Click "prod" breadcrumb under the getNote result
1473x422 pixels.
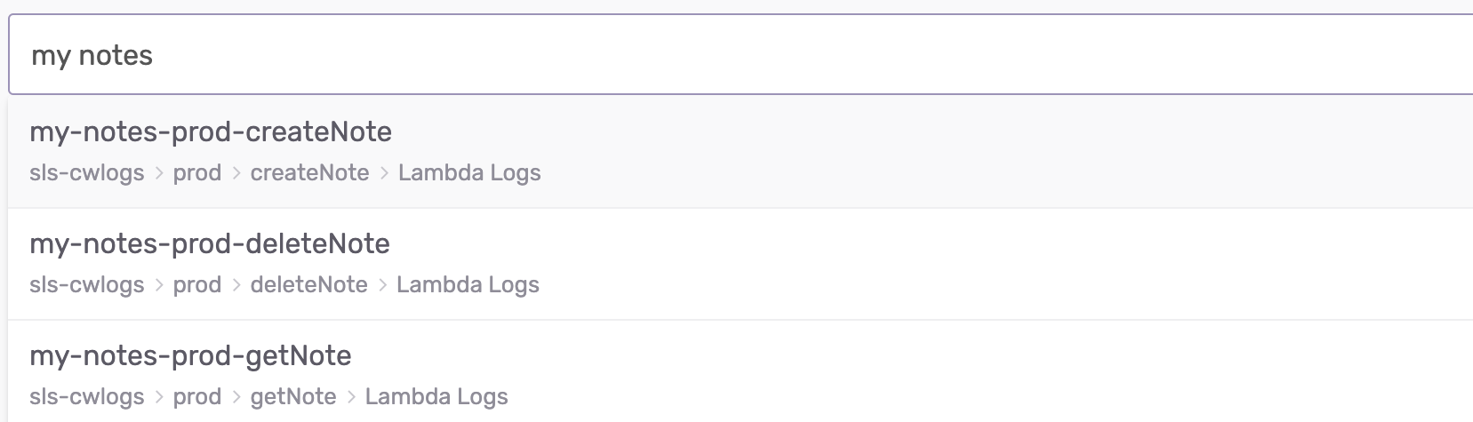pyautogui.click(x=197, y=396)
